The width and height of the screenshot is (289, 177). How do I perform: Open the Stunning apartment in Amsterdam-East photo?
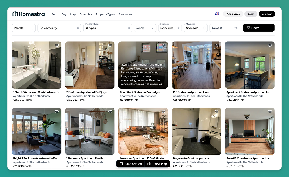click(143, 65)
